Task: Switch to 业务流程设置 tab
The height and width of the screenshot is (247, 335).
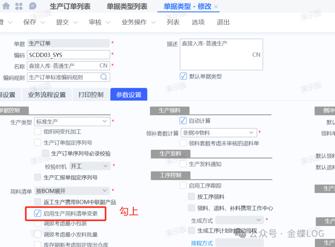Action: [47, 95]
